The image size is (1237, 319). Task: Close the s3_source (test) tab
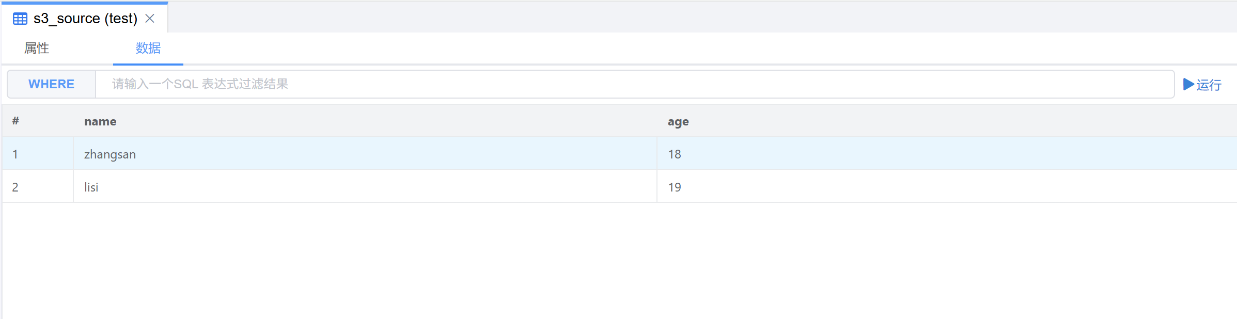[150, 19]
